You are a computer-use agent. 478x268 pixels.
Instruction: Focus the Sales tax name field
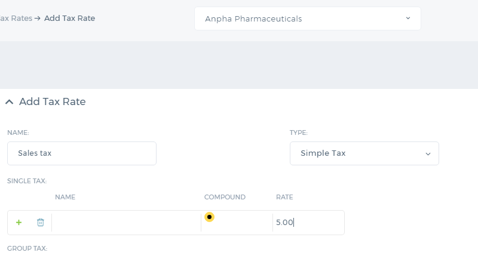82,153
